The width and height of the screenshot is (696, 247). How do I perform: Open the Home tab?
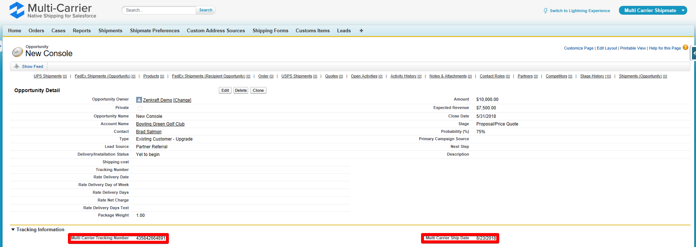[15, 31]
